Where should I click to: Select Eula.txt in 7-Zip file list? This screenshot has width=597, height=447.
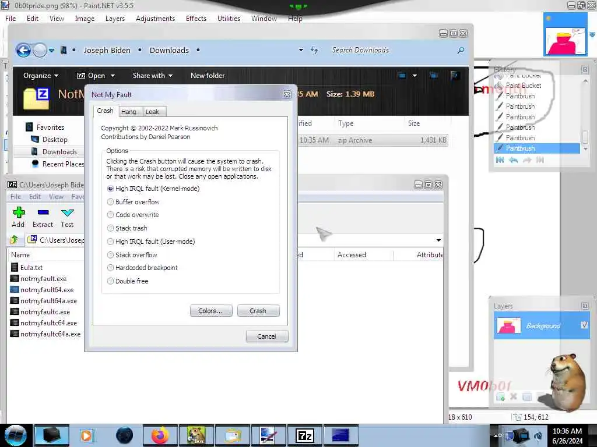tap(27, 267)
